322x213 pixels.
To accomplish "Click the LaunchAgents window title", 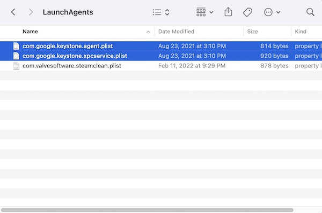I will point(68,12).
